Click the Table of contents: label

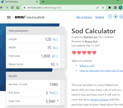[x=82, y=61]
